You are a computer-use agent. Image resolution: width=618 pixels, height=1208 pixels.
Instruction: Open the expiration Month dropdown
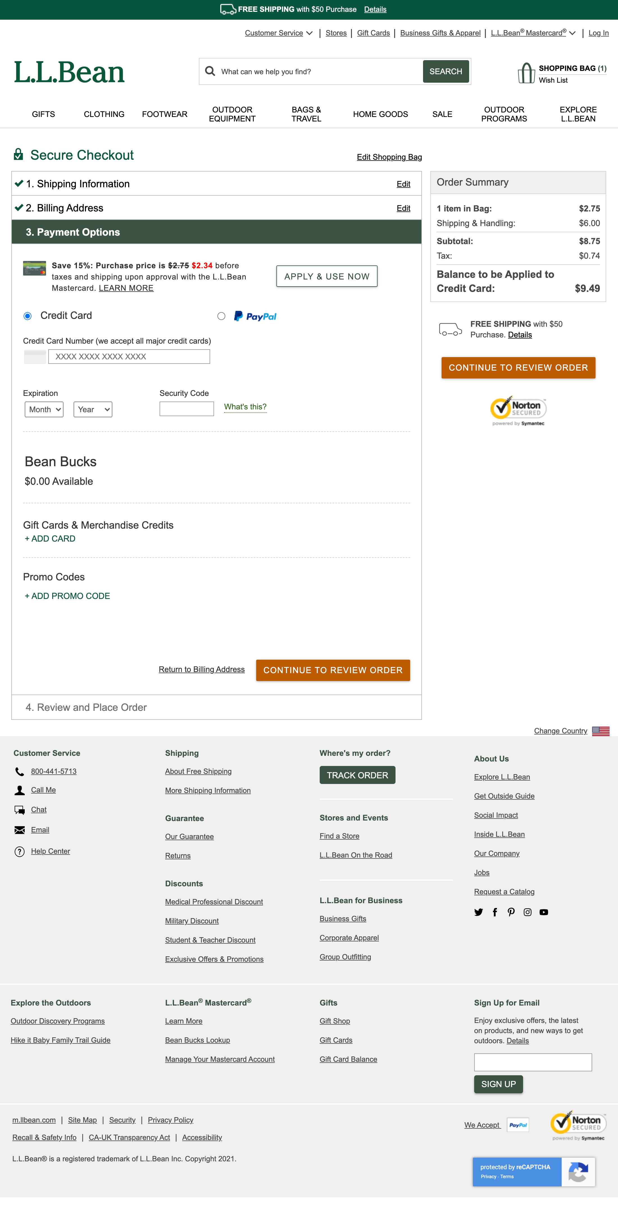tap(44, 409)
